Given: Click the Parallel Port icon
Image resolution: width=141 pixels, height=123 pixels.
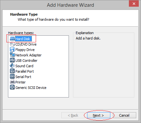Looking at the screenshot, I should [x=12, y=71].
